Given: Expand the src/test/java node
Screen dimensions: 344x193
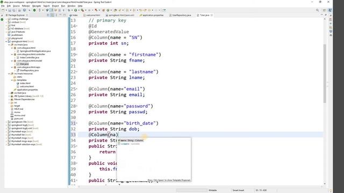Looking at the screenshot, I should (9, 93).
